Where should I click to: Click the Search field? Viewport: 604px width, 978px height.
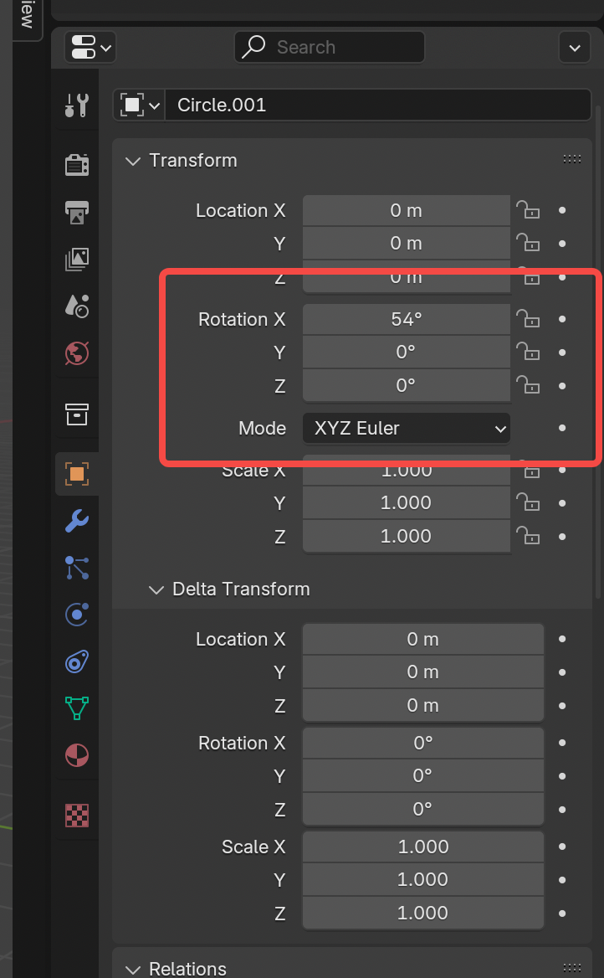(x=329, y=47)
